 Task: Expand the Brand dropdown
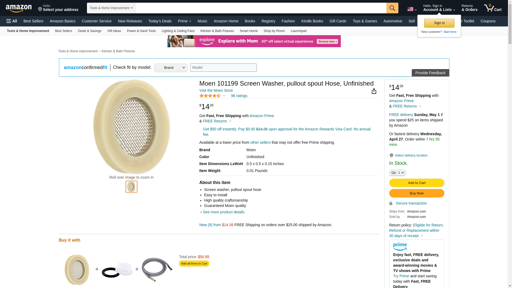coord(171,68)
